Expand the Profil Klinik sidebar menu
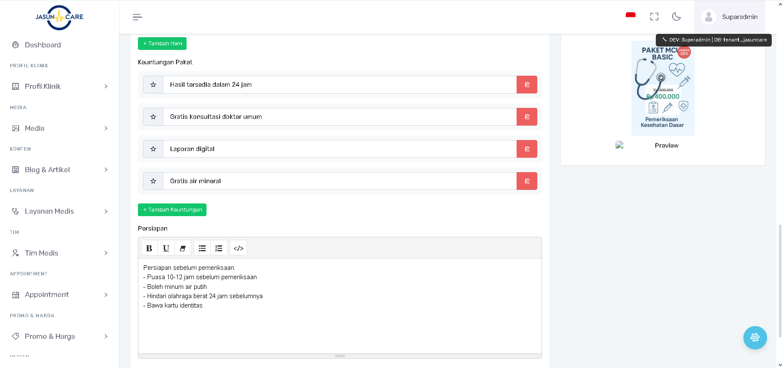The image size is (784, 368). pyautogui.click(x=59, y=86)
